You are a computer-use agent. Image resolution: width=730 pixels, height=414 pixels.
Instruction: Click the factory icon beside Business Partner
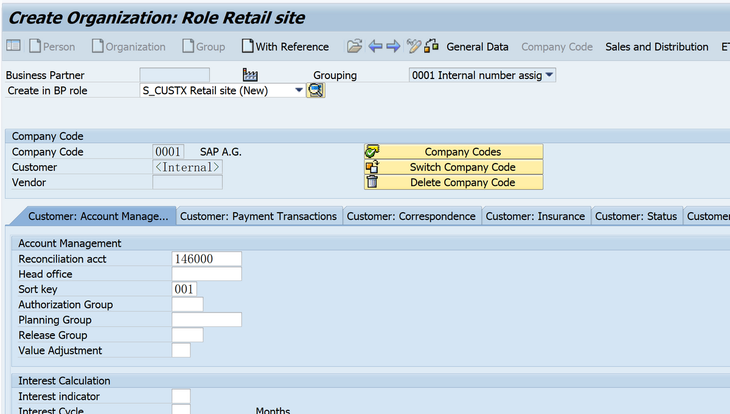(250, 75)
